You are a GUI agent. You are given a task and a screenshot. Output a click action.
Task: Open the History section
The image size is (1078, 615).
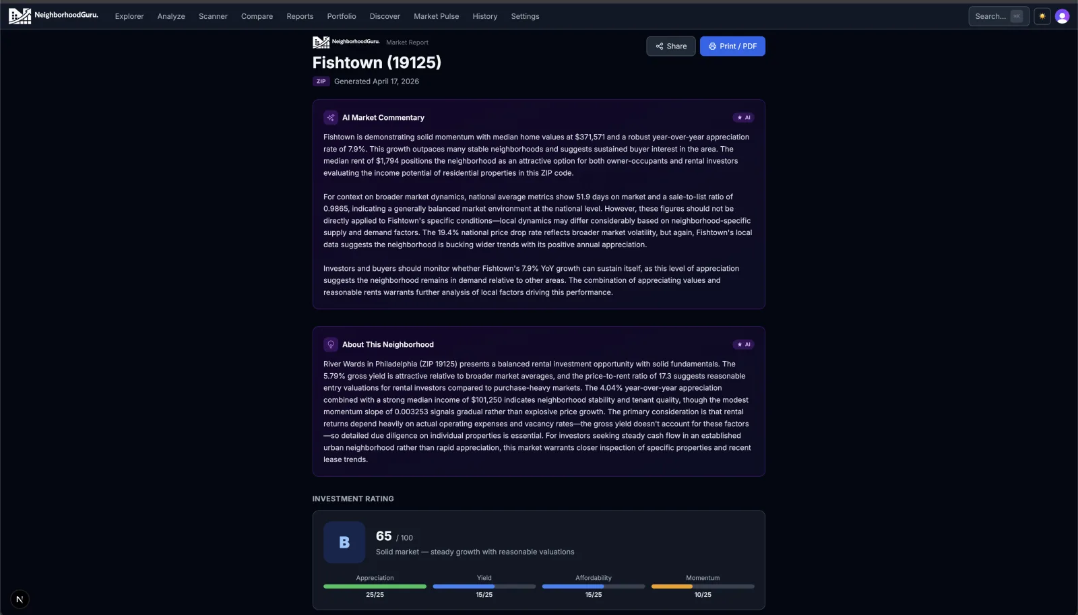tap(484, 16)
